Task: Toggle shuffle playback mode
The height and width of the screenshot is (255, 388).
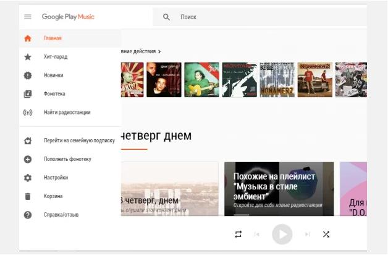Action: pyautogui.click(x=326, y=234)
